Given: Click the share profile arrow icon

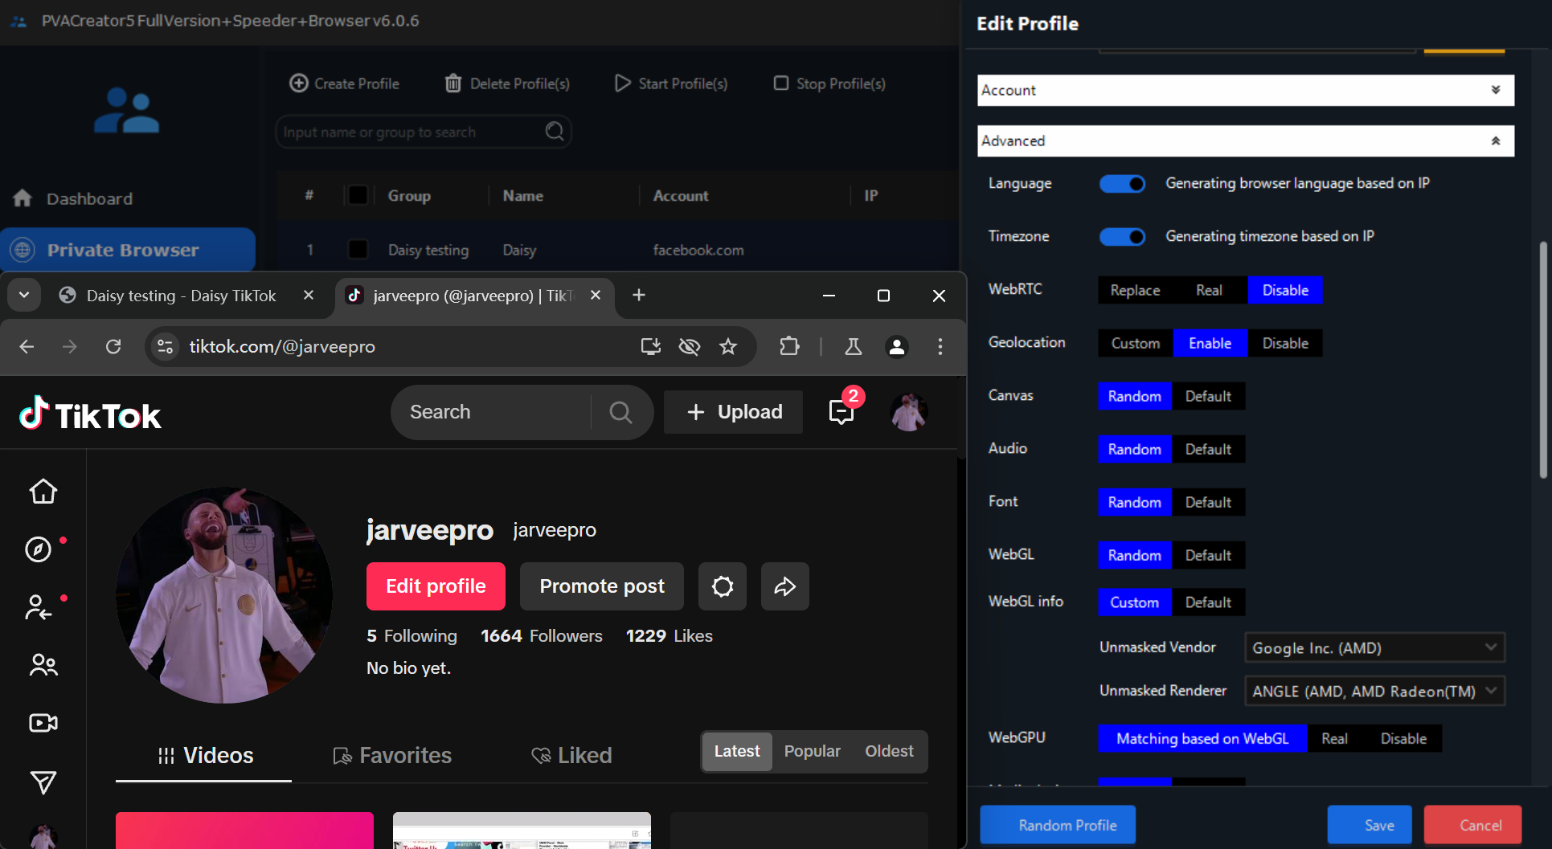Looking at the screenshot, I should coord(784,586).
